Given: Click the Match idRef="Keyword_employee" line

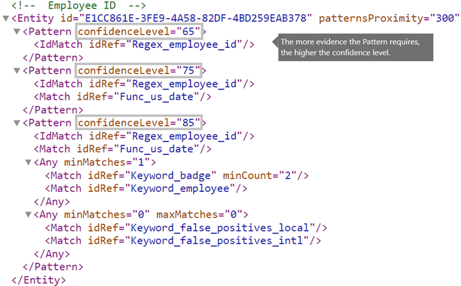Looking at the screenshot, I should 146,189.
